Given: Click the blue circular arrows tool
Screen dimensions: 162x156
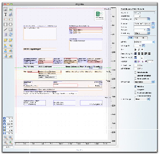Looking at the screenshot, I should coord(10,35).
